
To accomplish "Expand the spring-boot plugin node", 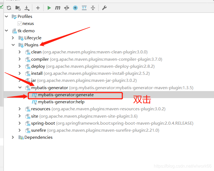I will (x=20, y=123).
